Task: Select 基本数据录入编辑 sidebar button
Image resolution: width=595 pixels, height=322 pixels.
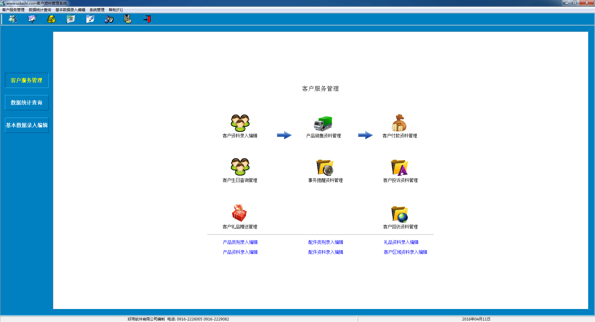Action: tap(27, 125)
